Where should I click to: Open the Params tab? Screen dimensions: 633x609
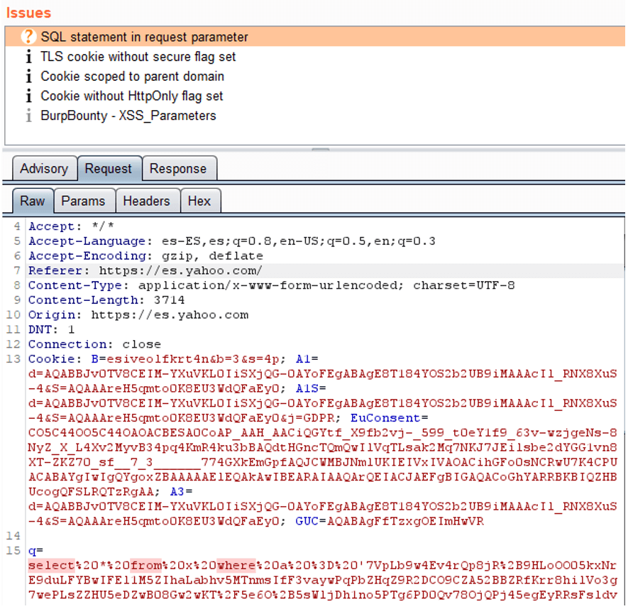point(83,201)
